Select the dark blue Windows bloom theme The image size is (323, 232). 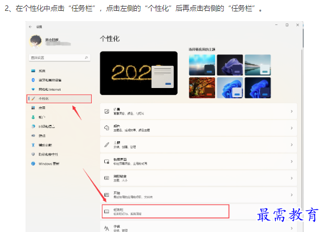pyautogui.click(x=258, y=88)
